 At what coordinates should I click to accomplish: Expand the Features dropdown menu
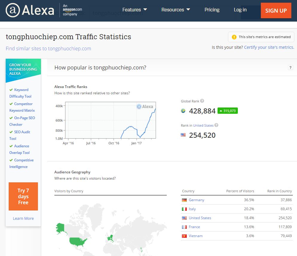[x=135, y=10]
